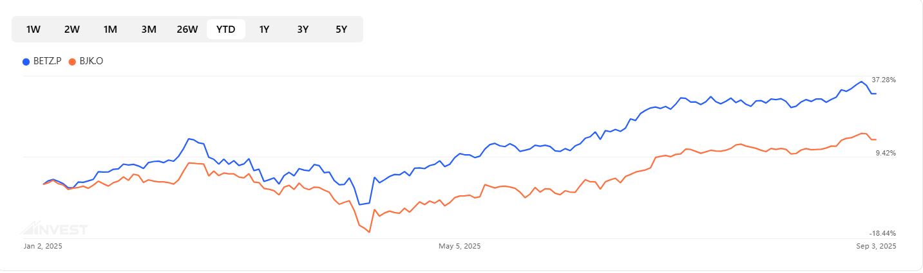Click the Sep 3, 2025 date label
This screenshot has height=273, width=923.
click(876, 246)
